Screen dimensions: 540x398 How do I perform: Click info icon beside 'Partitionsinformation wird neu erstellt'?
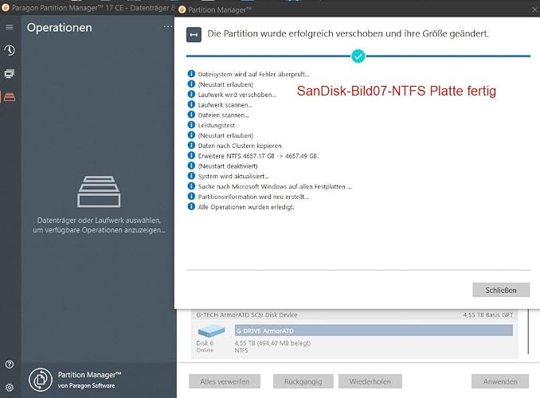point(191,197)
